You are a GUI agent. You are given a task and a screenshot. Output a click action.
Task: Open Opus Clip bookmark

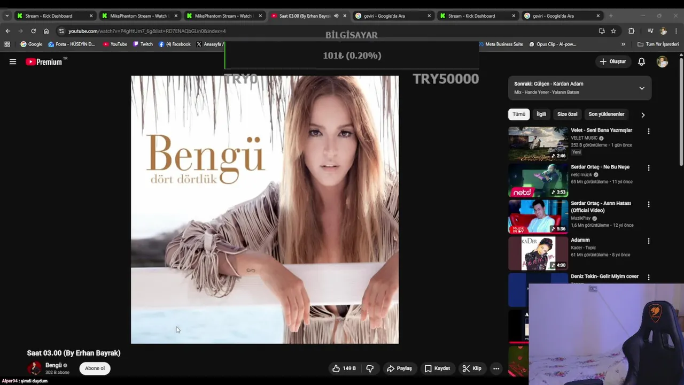tap(553, 44)
